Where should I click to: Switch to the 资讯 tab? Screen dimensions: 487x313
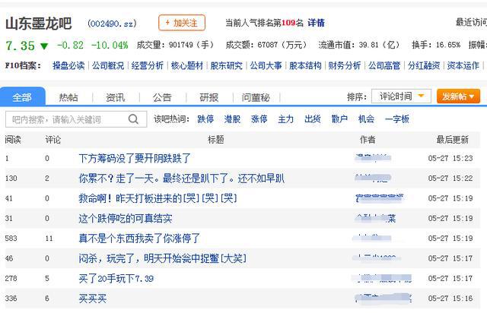115,97
